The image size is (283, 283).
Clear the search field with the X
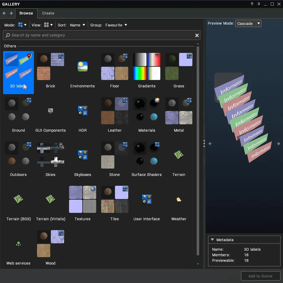tap(197, 35)
